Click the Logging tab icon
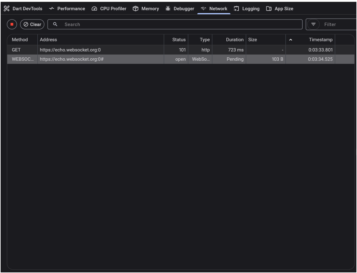 coord(236,9)
